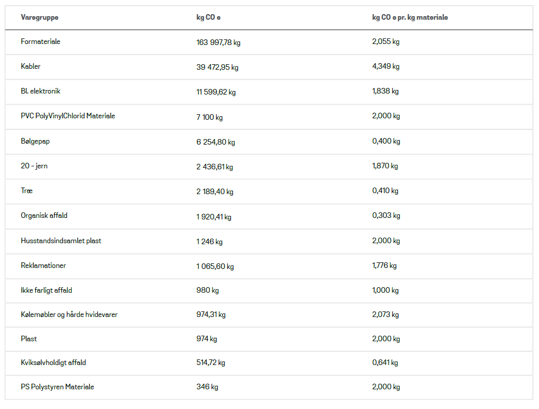Click the Varegruppe column header

click(39, 18)
